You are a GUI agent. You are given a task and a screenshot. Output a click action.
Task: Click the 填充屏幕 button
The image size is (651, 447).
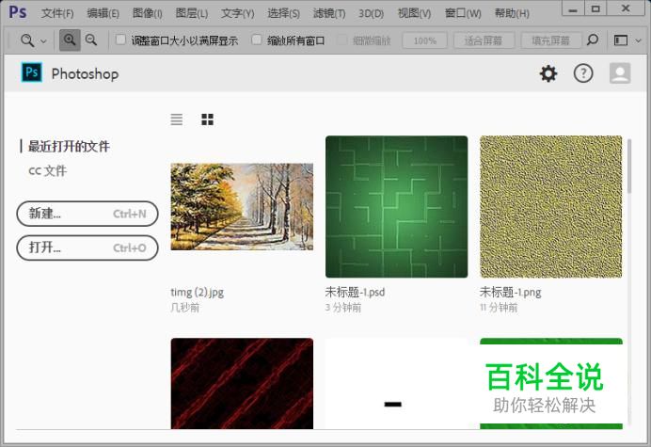point(551,40)
